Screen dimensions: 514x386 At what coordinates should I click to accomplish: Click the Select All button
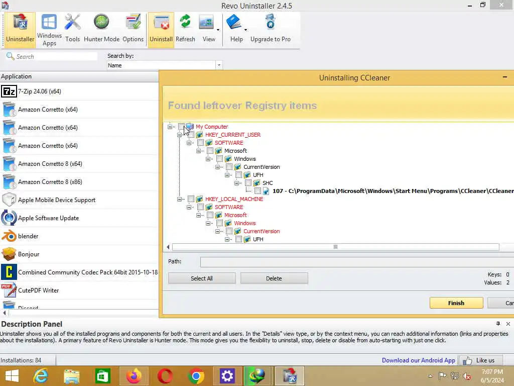[x=202, y=278]
